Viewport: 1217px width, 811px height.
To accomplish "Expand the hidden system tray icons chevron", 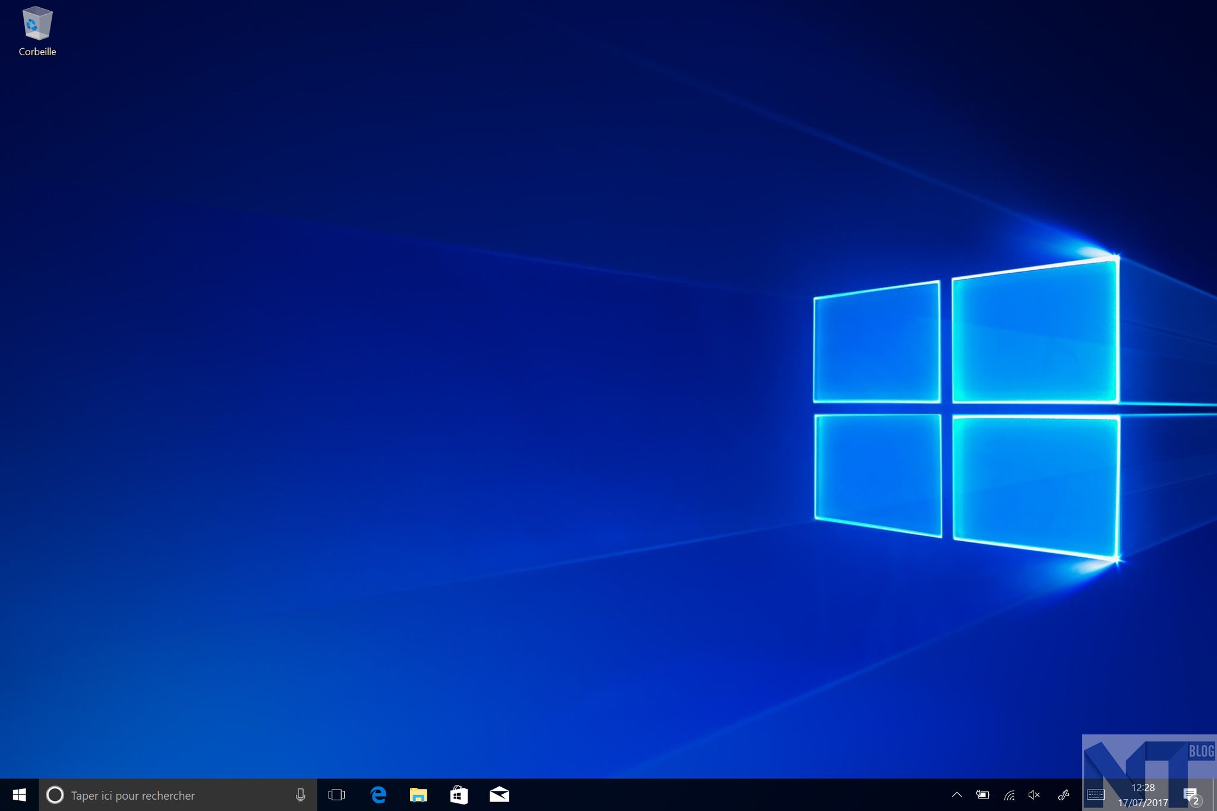I will pos(957,795).
